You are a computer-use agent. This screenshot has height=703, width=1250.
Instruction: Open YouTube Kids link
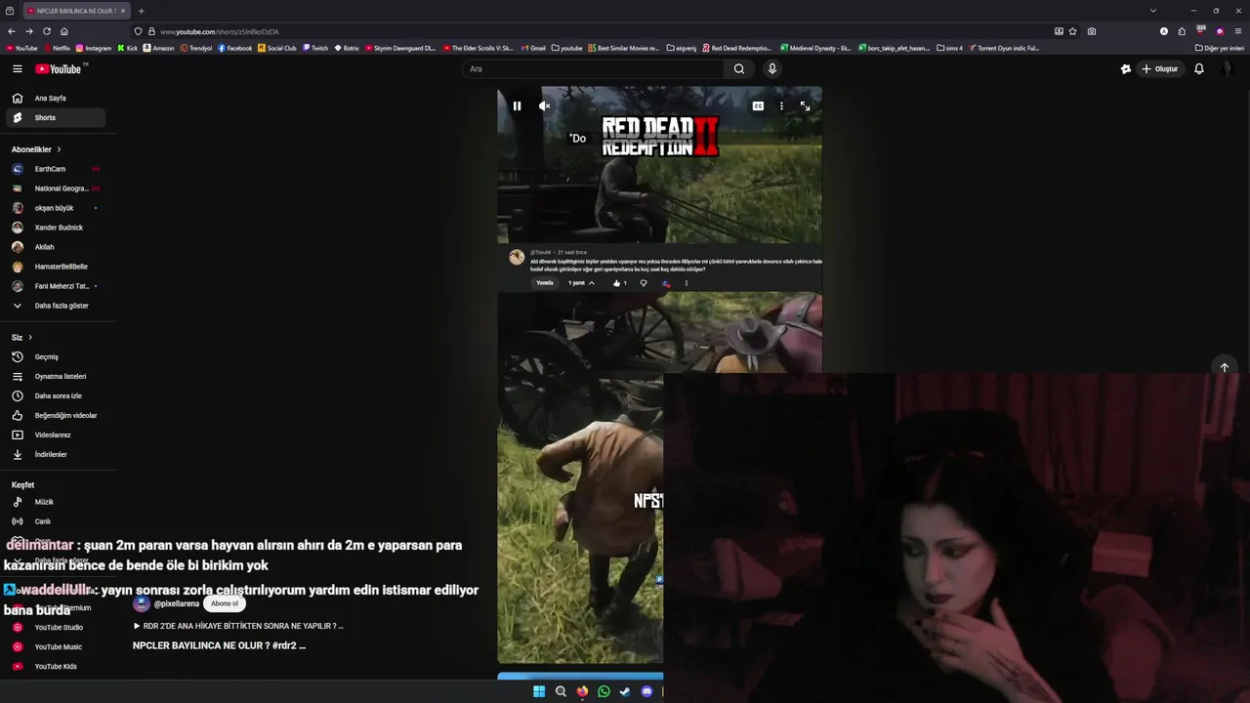[x=55, y=666]
